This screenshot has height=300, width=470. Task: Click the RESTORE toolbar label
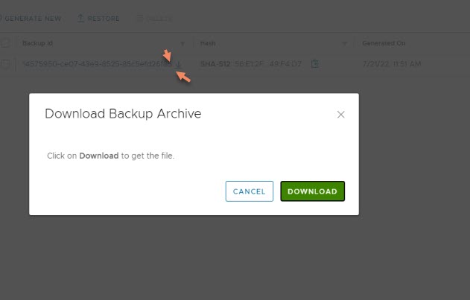tap(104, 19)
